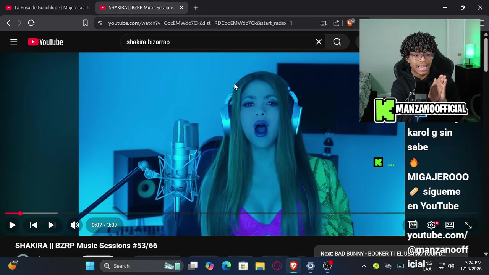Open a new browser tab
Viewport: 489px width, 275px height.
click(x=196, y=8)
